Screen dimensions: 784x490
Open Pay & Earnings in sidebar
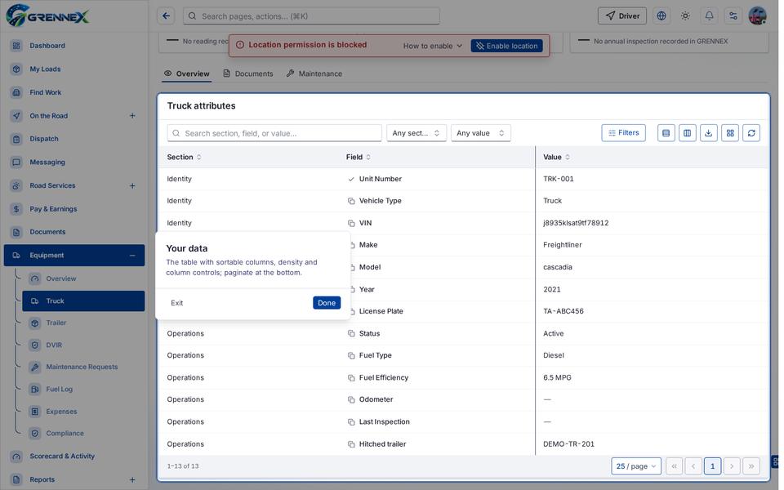point(74,209)
